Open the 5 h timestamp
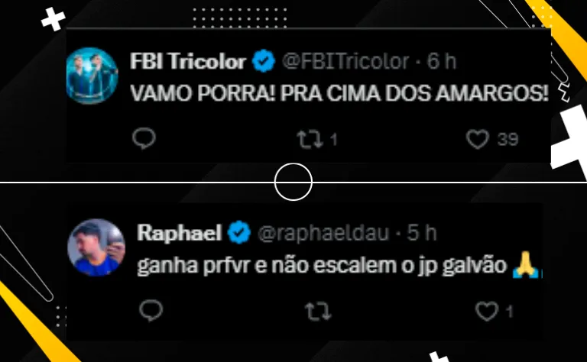This screenshot has height=362, width=587. 422,233
